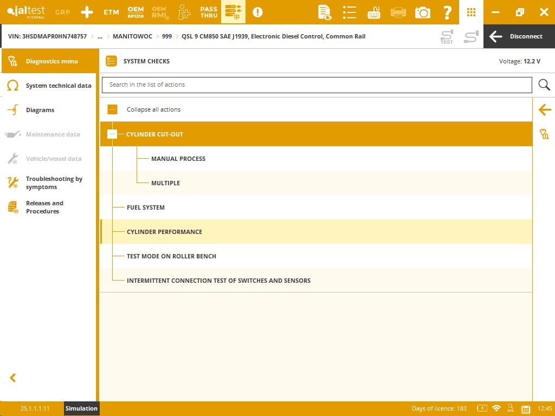Open CYLINDER PERFORMANCE check
Viewport: 555px width, 416px height.
pos(164,232)
